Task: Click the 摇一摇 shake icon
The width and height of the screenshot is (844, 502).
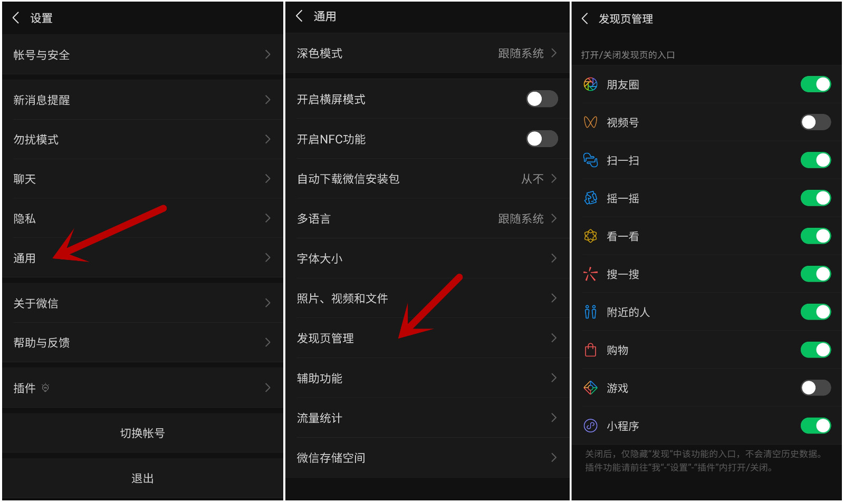Action: [x=590, y=198]
